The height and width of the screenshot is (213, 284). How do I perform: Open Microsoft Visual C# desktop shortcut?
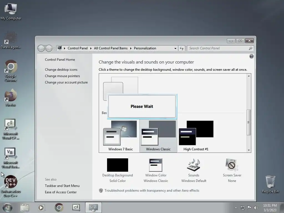(11, 129)
